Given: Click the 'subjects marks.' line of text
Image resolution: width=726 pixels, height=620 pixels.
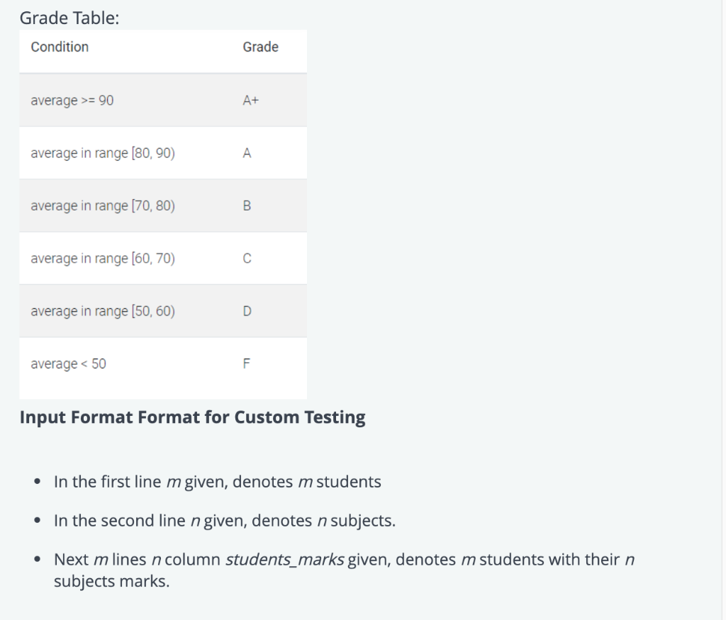Looking at the screenshot, I should click(x=111, y=581).
